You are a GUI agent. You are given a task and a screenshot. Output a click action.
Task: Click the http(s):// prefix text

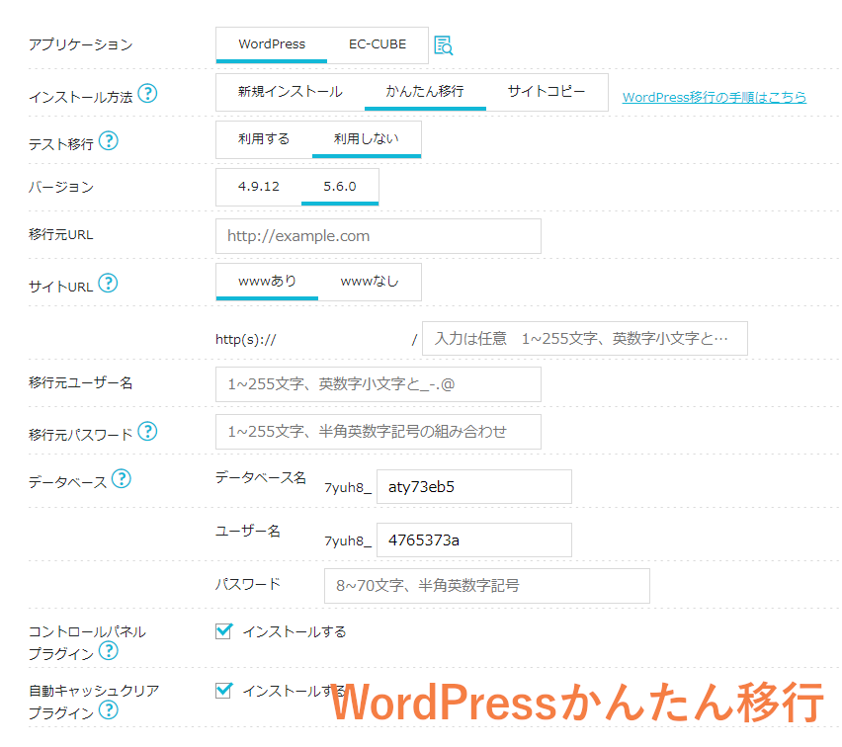[x=245, y=339]
